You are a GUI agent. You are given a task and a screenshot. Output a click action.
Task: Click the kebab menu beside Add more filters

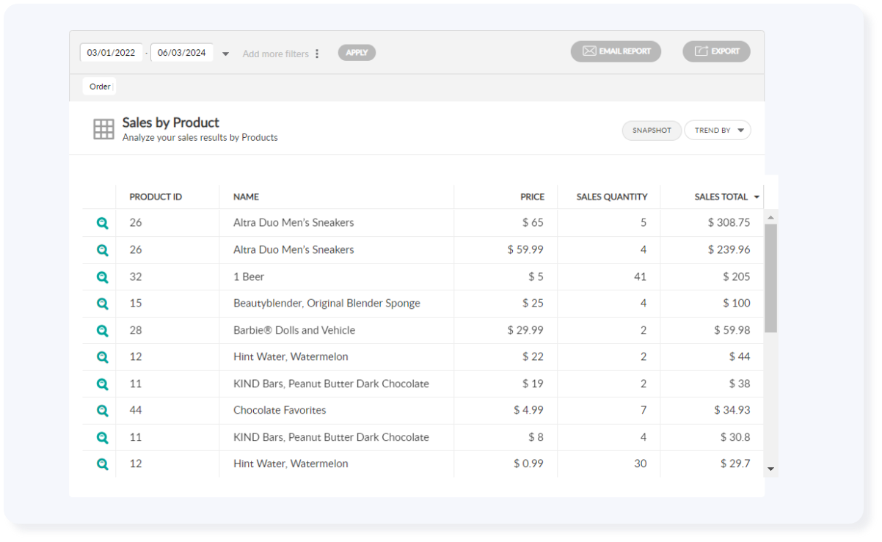tap(316, 53)
